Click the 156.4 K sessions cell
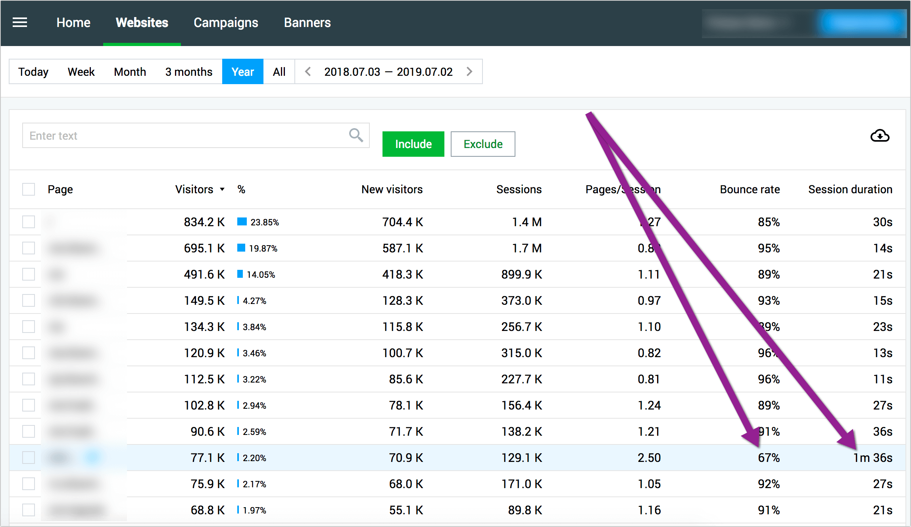This screenshot has width=911, height=527. pyautogui.click(x=522, y=405)
